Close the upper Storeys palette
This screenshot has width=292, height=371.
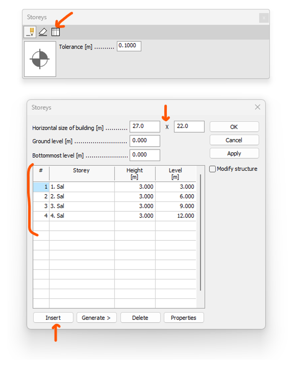(264, 18)
